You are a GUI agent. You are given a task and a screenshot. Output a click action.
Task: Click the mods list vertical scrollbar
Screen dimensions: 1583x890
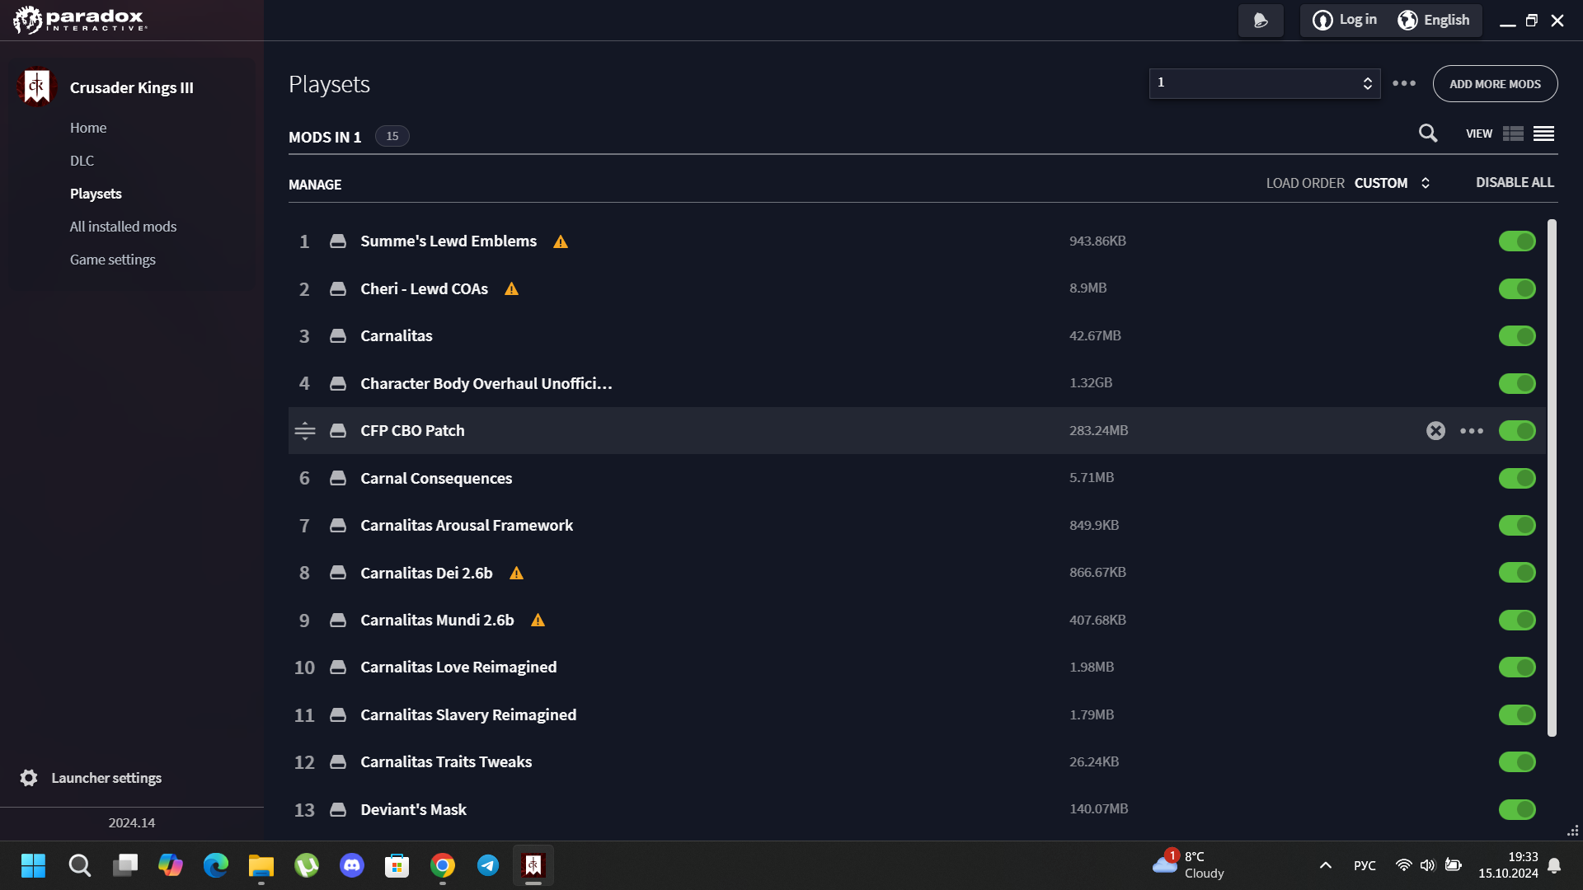pos(1552,478)
